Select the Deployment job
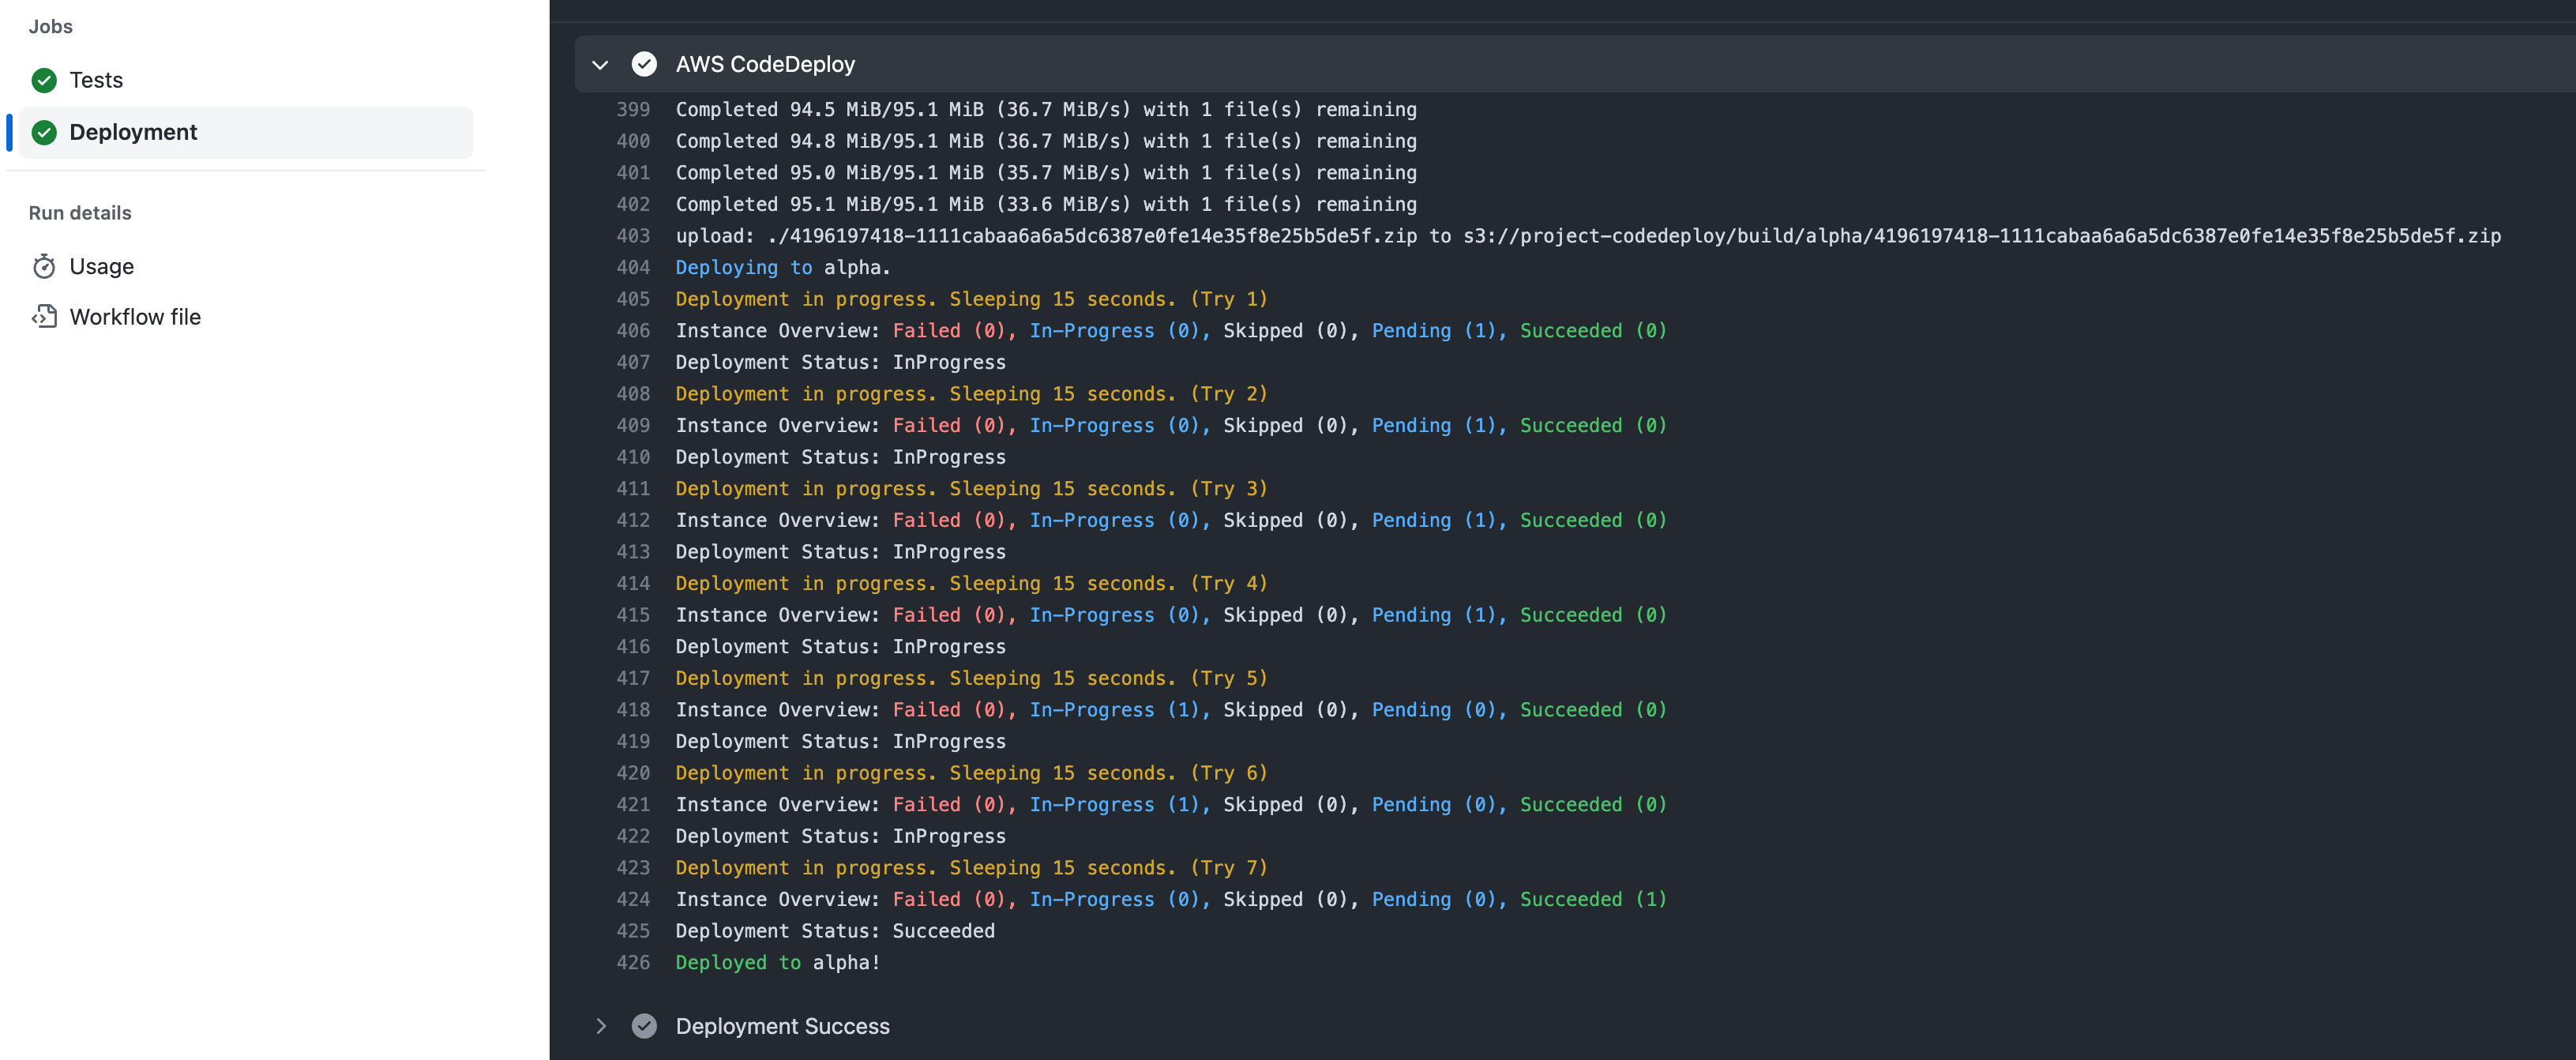2576x1060 pixels. (133, 132)
